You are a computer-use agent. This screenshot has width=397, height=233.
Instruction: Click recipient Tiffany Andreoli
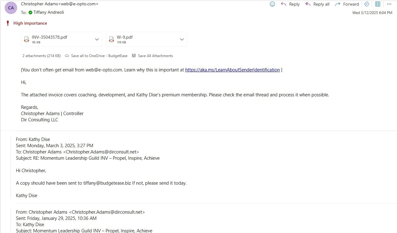[x=48, y=12]
